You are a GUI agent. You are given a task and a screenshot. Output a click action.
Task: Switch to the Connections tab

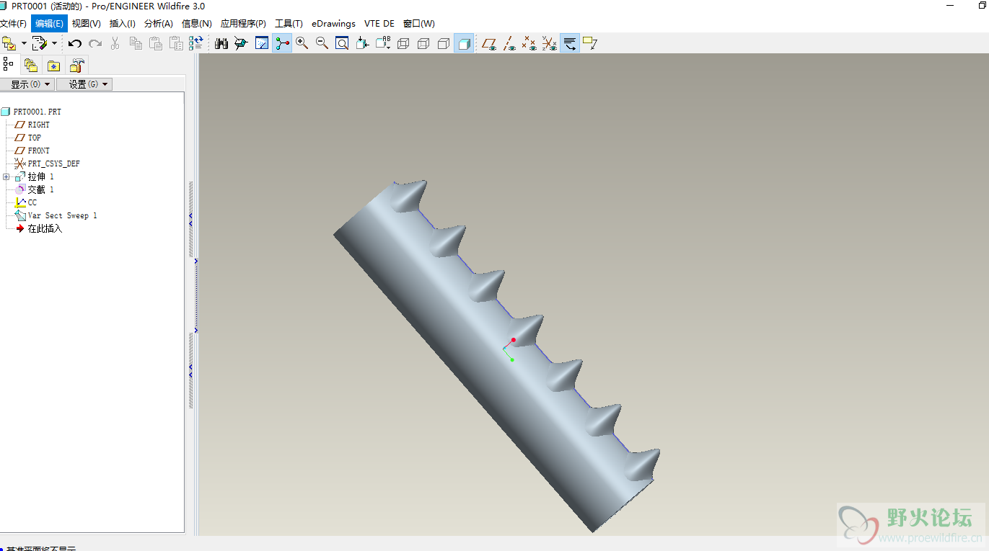point(76,66)
